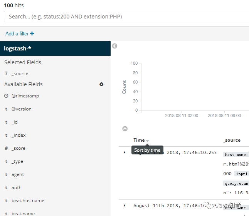249x216 pixels.
Task: Click the string-type icon beside _type
Action: pos(6,161)
